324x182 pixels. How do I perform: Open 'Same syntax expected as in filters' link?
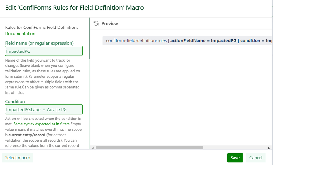pyautogui.click(x=41, y=124)
